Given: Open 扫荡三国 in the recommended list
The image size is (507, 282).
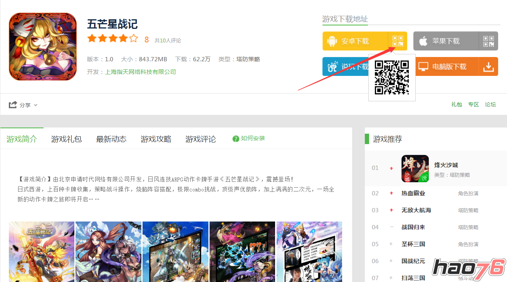Looking at the screenshot, I should pos(413,278).
